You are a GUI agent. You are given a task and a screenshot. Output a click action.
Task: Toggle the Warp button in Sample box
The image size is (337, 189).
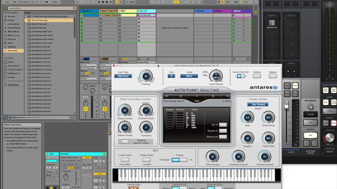click(x=87, y=157)
